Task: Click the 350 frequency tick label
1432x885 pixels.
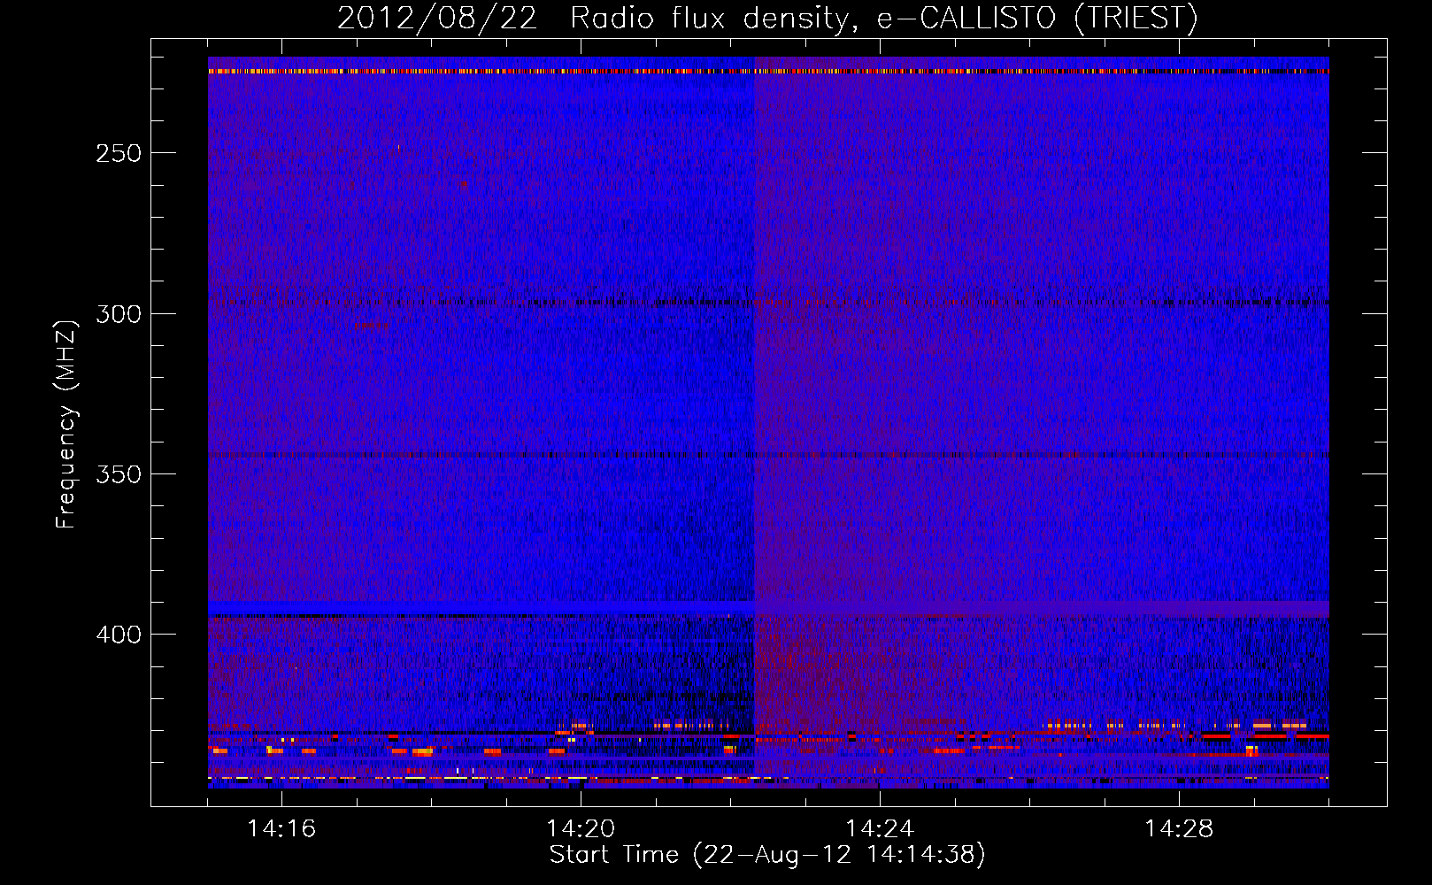Action: [x=119, y=474]
